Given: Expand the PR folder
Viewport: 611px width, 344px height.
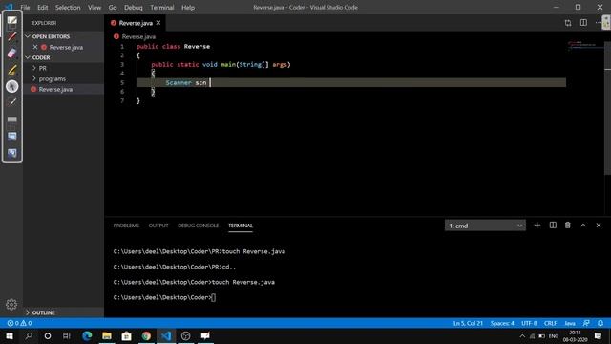Looking at the screenshot, I should click(42, 68).
